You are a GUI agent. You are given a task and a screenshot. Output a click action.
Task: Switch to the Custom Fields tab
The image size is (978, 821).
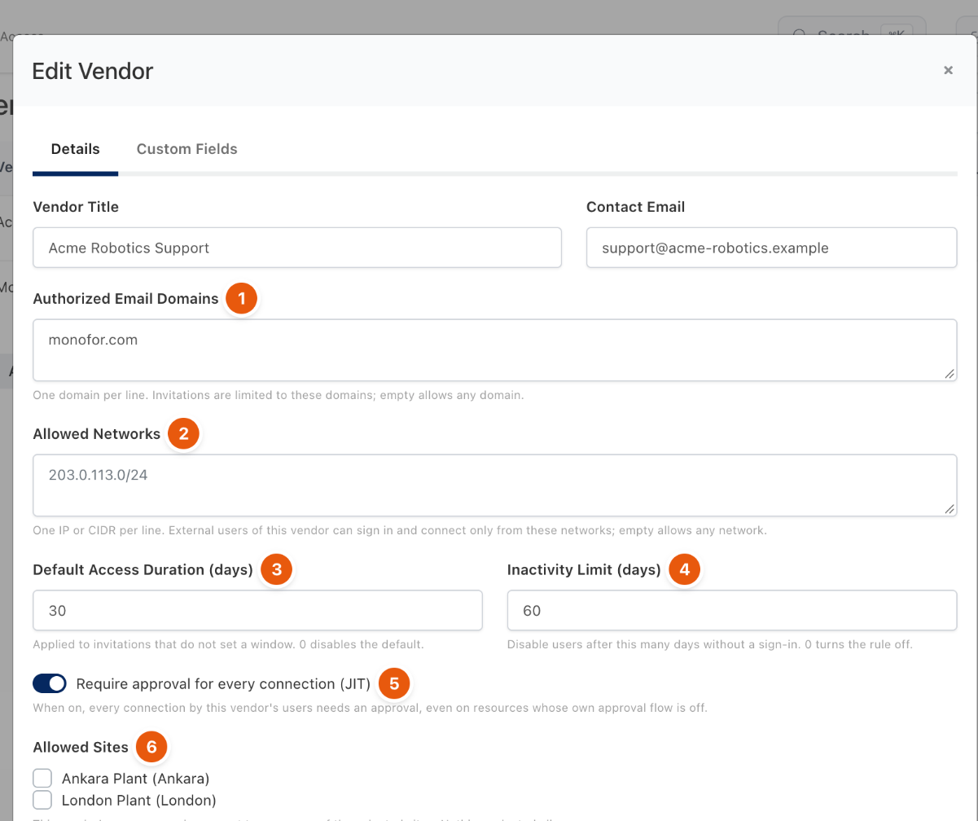[186, 149]
